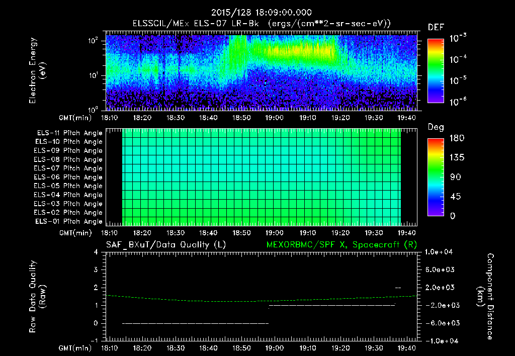Viewport: 515px width, 356px height.
Task: Select the ELS-05 Pitch Angle row label
Action: 68,186
